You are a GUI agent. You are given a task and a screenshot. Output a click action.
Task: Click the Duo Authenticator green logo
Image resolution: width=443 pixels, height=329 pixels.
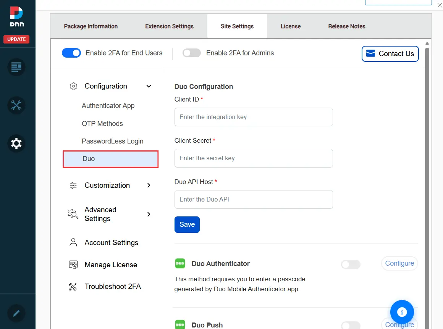click(180, 263)
